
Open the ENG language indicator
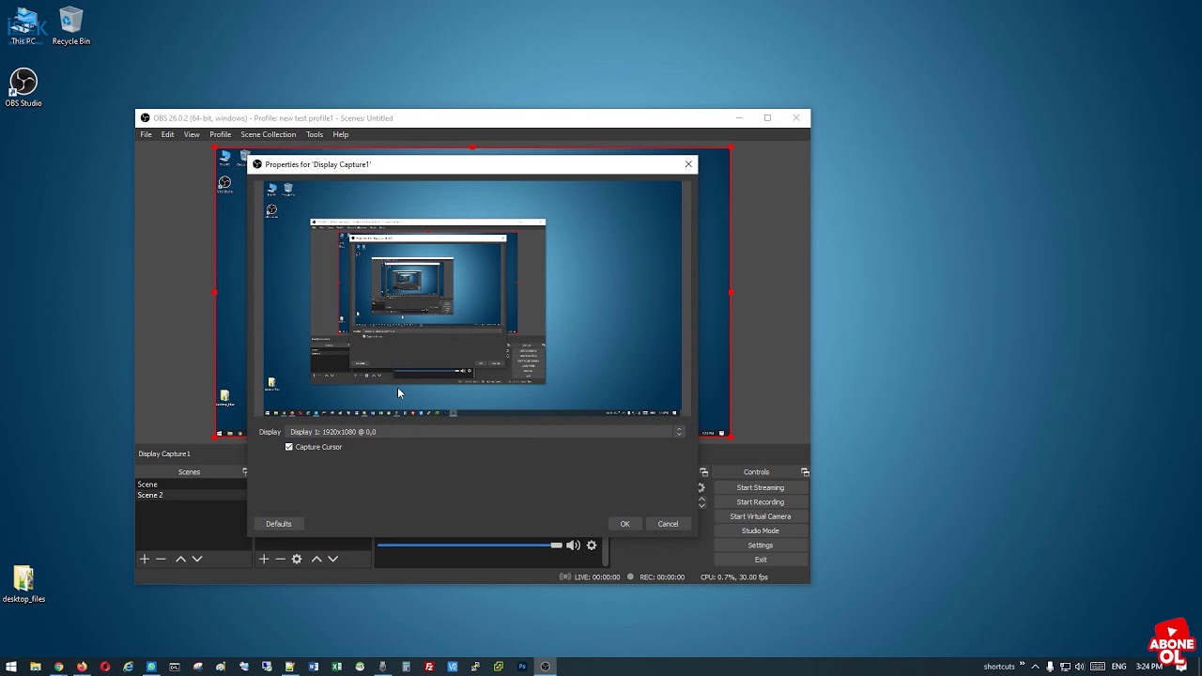(1118, 667)
